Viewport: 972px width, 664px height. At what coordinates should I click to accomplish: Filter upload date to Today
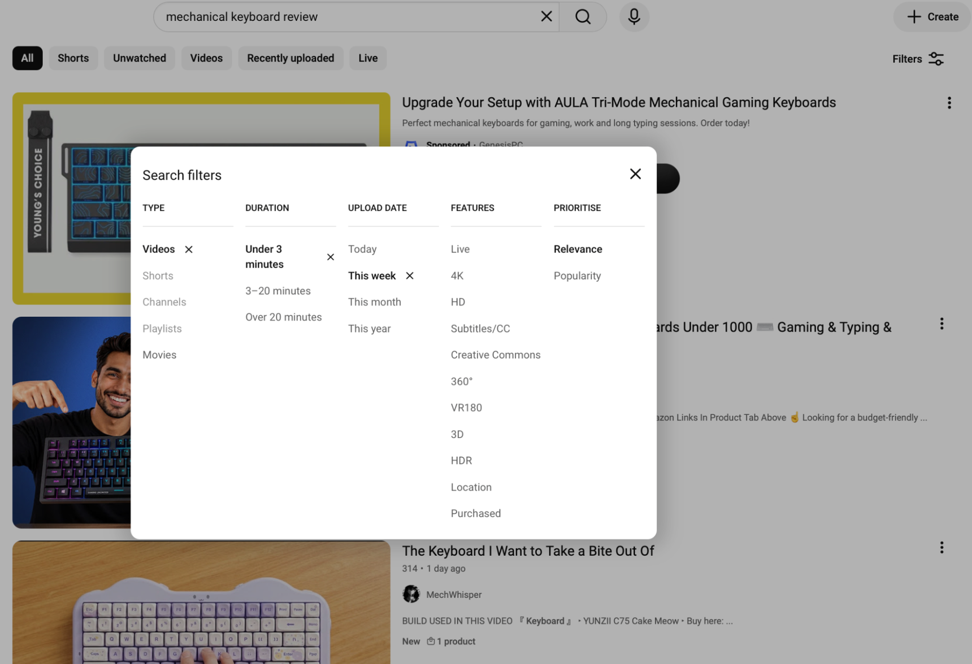click(x=362, y=249)
